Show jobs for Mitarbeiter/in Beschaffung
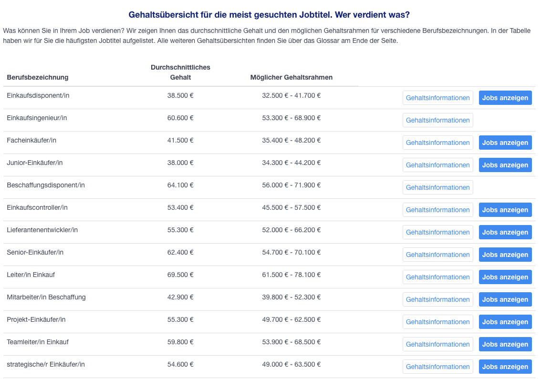Image resolution: width=541 pixels, height=379 pixels. click(x=505, y=299)
